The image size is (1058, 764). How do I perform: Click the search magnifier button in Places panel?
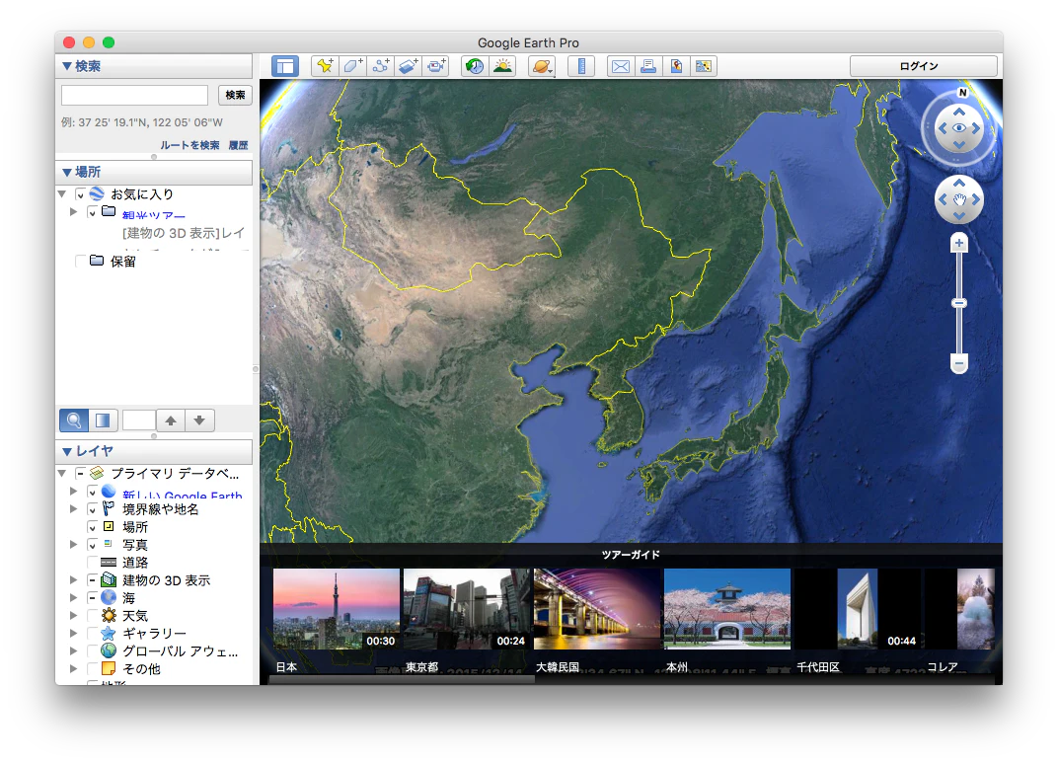pyautogui.click(x=74, y=420)
